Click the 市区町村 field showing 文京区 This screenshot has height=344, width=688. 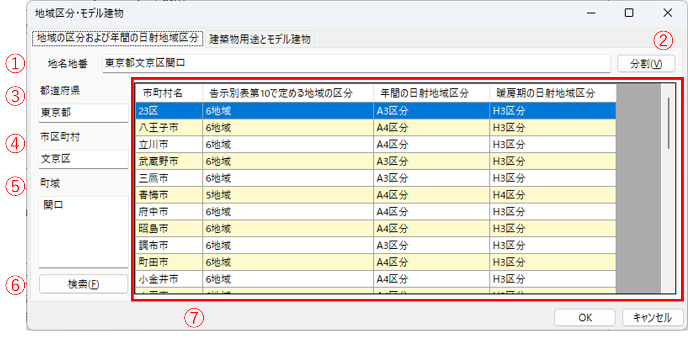coord(83,159)
